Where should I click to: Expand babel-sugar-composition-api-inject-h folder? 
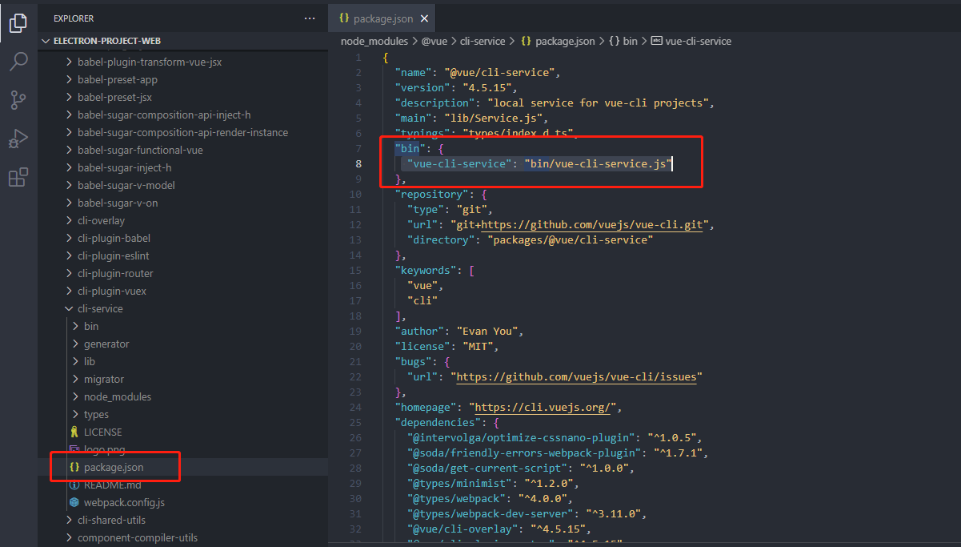(x=164, y=115)
